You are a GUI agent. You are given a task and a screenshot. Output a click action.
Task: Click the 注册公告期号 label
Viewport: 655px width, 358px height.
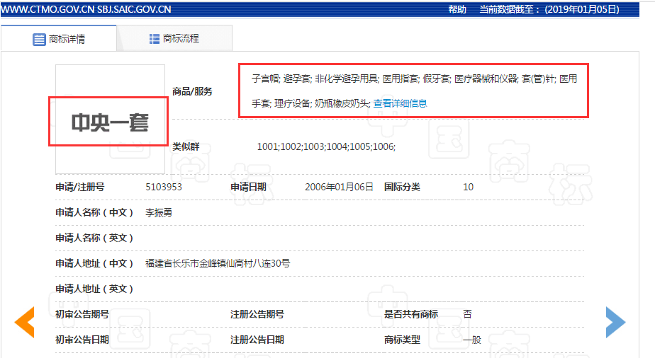(x=257, y=314)
